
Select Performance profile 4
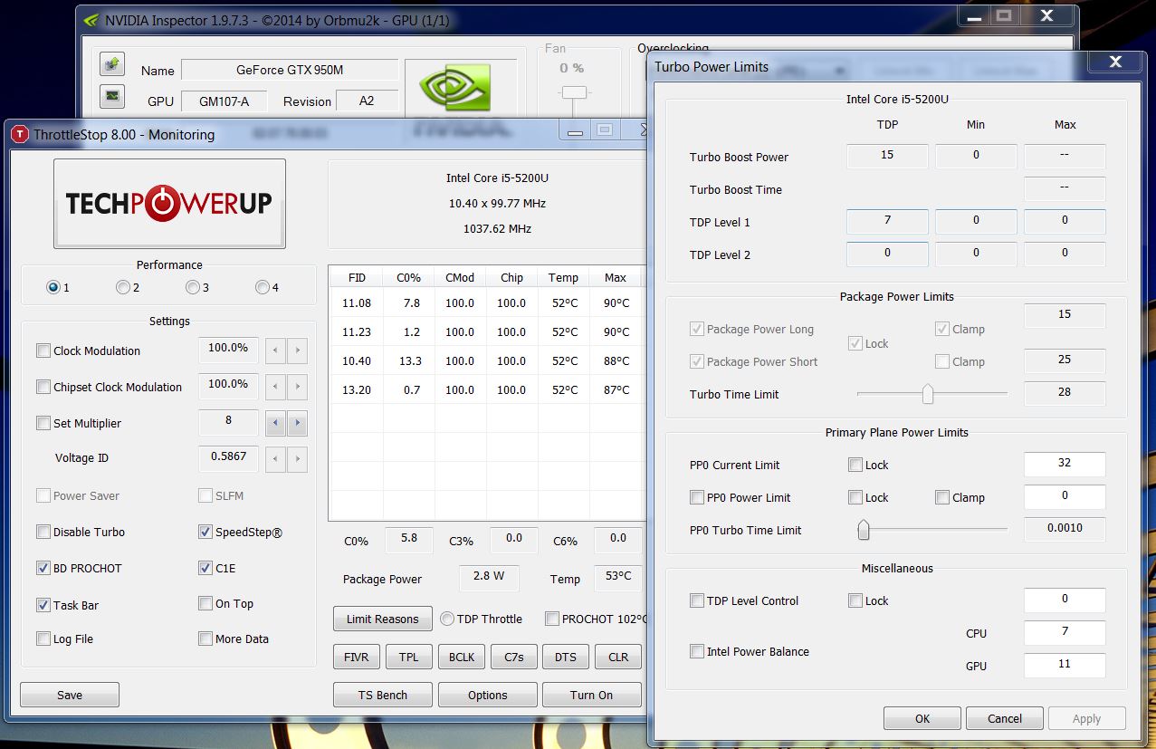(x=263, y=287)
